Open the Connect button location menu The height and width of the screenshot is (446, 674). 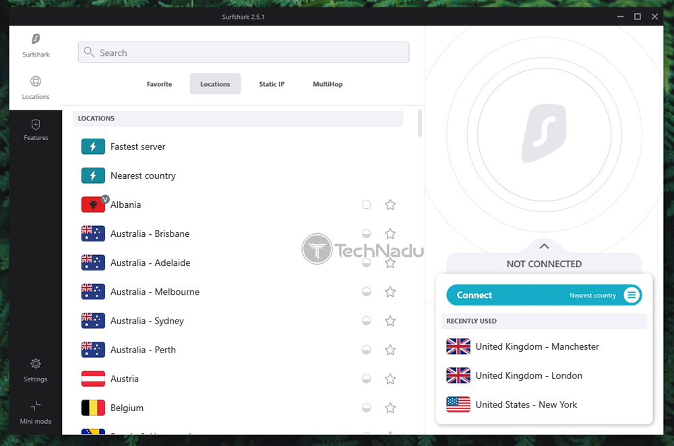[x=632, y=295]
